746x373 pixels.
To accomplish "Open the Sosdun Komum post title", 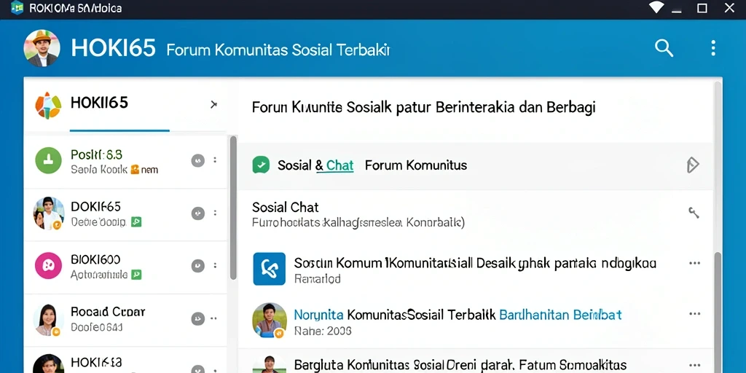I will point(475,263).
